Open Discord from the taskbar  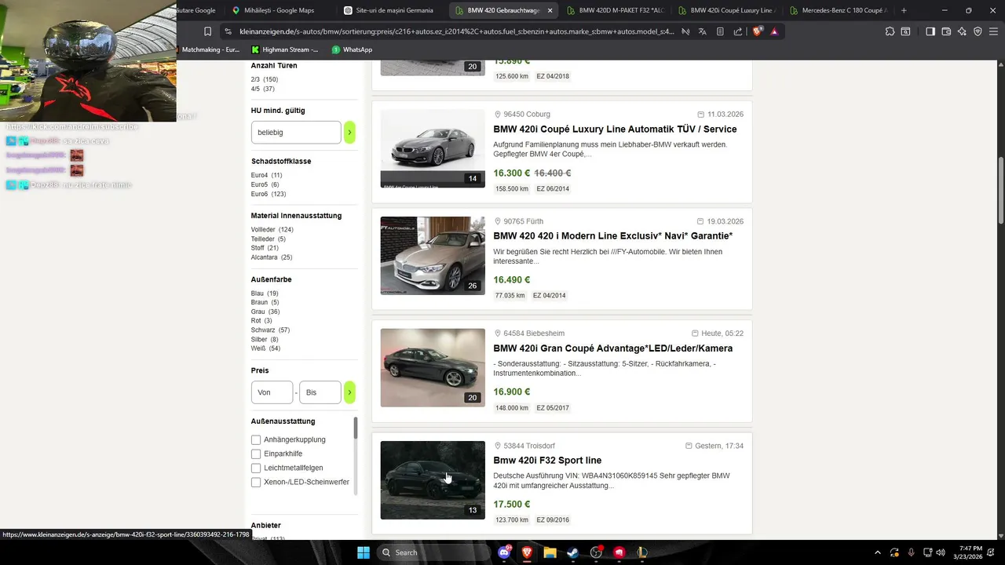tap(504, 552)
